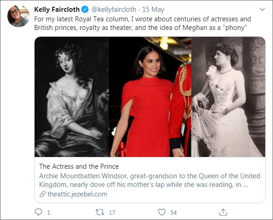Click the vintage white gown photo
This screenshot has height=220, width=273.
coord(228,97)
